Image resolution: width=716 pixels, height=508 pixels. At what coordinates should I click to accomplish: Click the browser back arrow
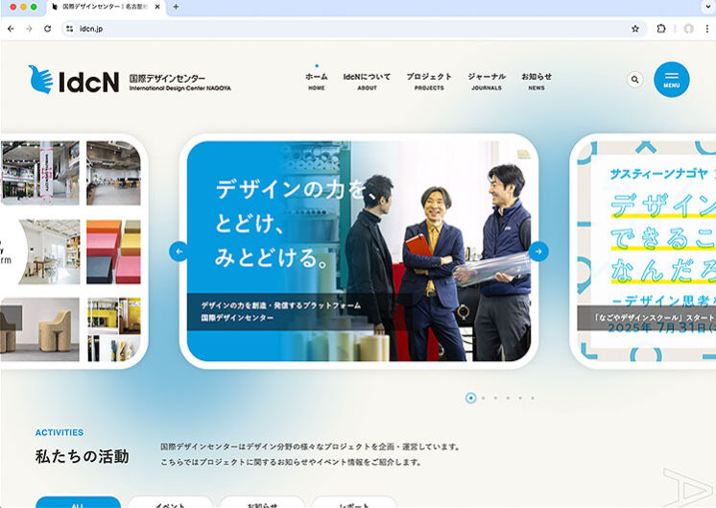click(x=11, y=29)
